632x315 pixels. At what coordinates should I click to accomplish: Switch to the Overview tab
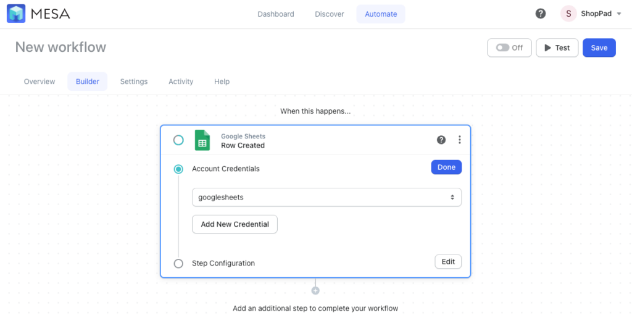click(39, 82)
